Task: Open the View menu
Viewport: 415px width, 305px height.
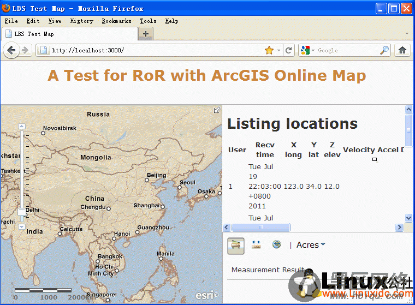Action: pos(55,21)
